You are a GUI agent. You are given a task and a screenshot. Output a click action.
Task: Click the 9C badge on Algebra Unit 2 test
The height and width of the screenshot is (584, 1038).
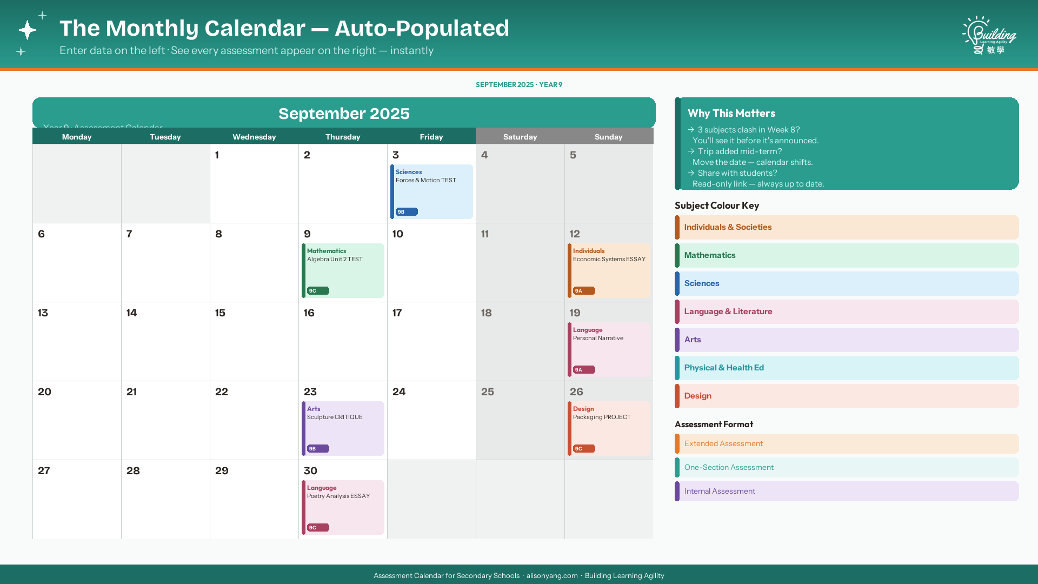pyautogui.click(x=318, y=291)
